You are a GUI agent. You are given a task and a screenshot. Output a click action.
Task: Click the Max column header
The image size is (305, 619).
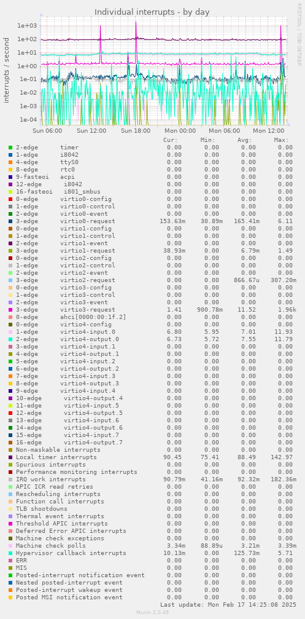[x=281, y=140]
